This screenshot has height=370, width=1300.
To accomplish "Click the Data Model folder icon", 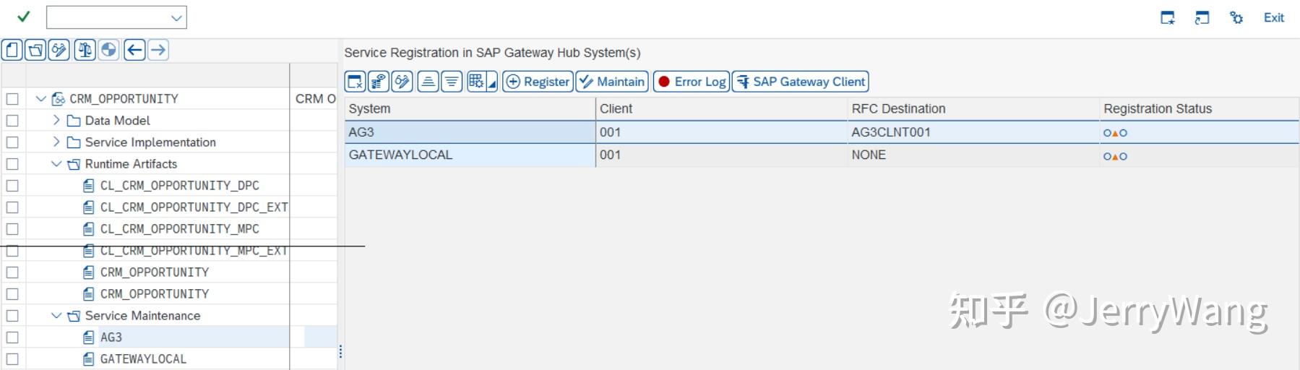I will tap(74, 121).
